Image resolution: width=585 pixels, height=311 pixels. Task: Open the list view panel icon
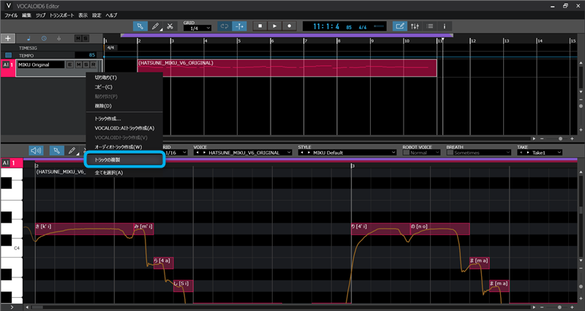tap(430, 26)
